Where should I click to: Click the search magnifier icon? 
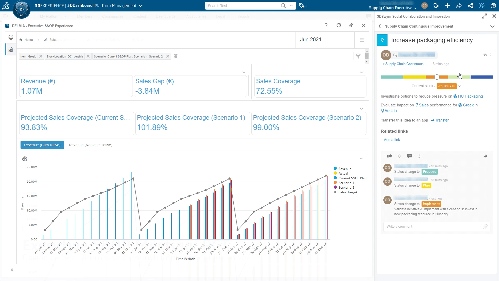pyautogui.click(x=283, y=6)
